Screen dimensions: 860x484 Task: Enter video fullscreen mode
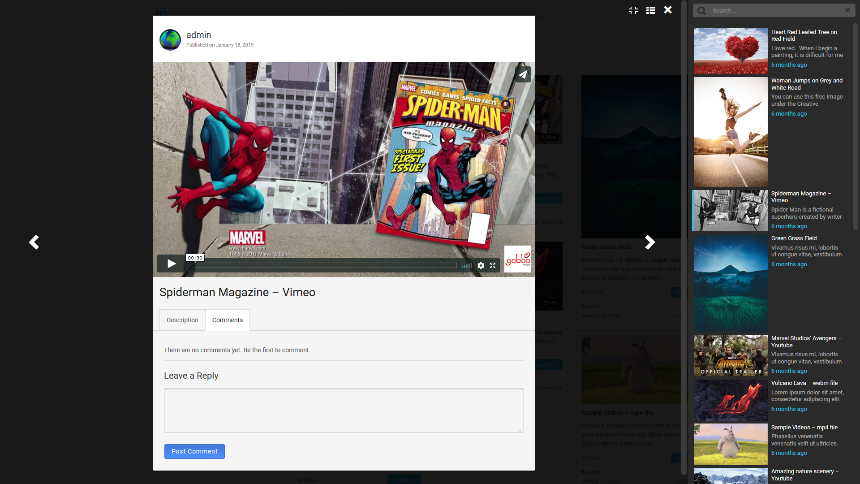tap(493, 265)
